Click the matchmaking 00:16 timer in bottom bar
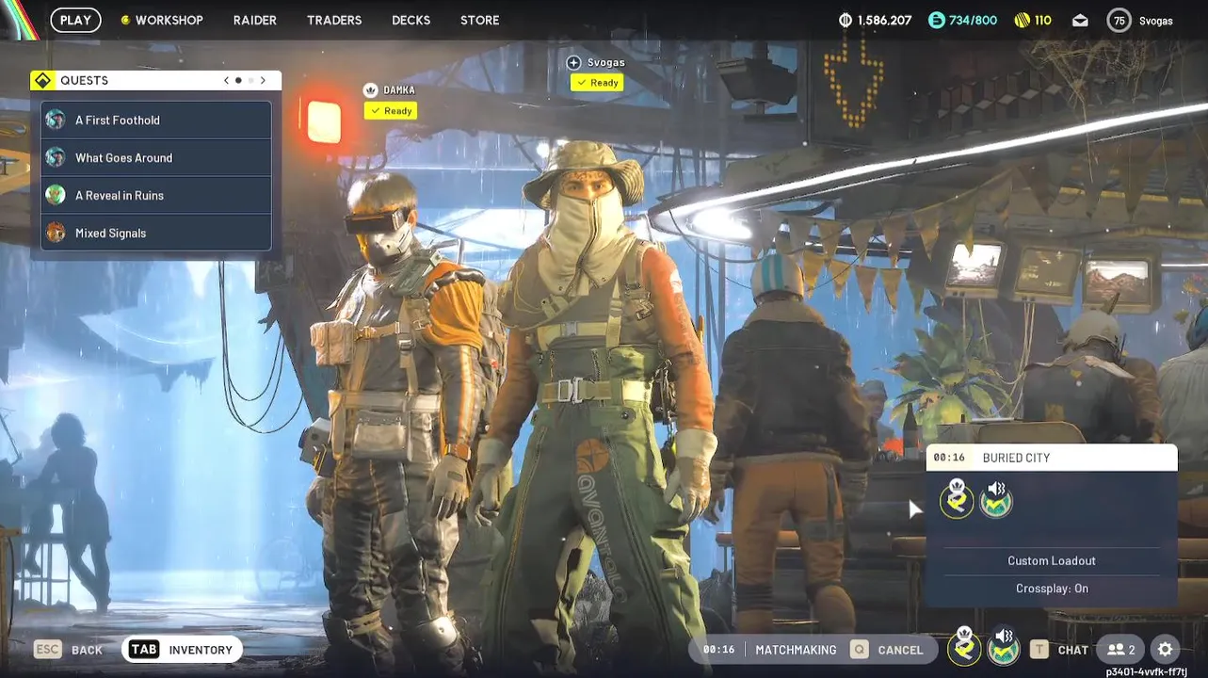 click(718, 650)
